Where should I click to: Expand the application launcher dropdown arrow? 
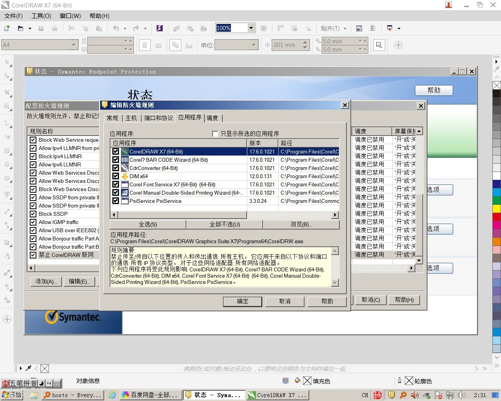(399, 28)
